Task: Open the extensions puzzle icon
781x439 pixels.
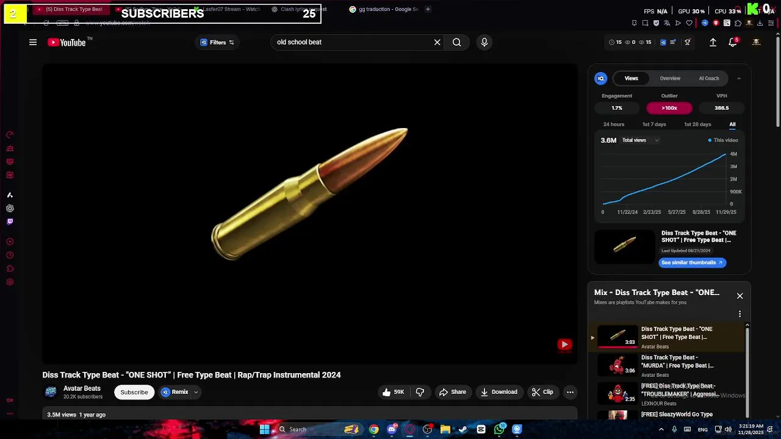Action: pyautogui.click(x=738, y=23)
